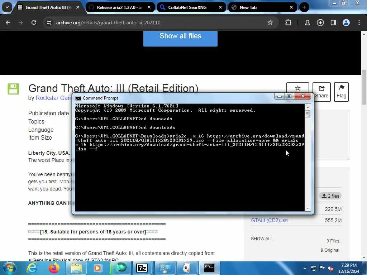Switch to the Release aria2 1.37.0 tab
The height and width of the screenshot is (275, 367).
coord(119,7)
